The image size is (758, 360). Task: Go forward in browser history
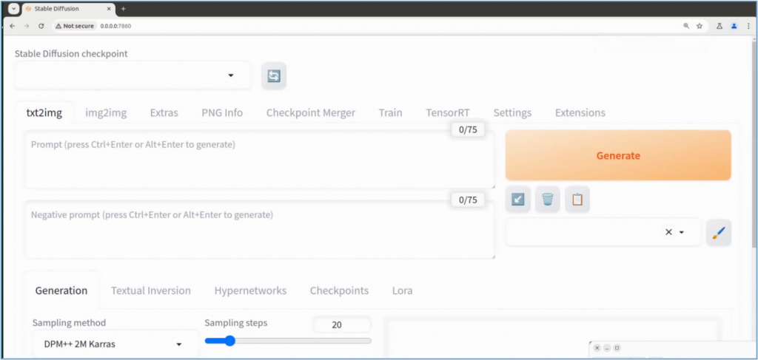27,26
